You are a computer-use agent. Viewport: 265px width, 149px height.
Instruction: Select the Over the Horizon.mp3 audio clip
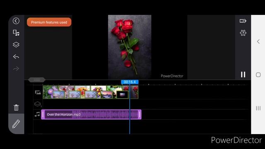tap(91, 115)
